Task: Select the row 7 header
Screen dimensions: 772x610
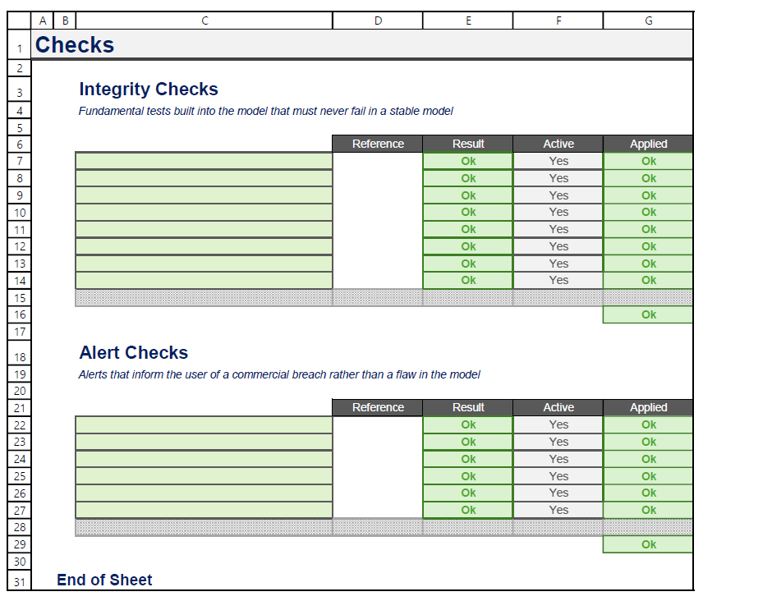Action: (19, 161)
